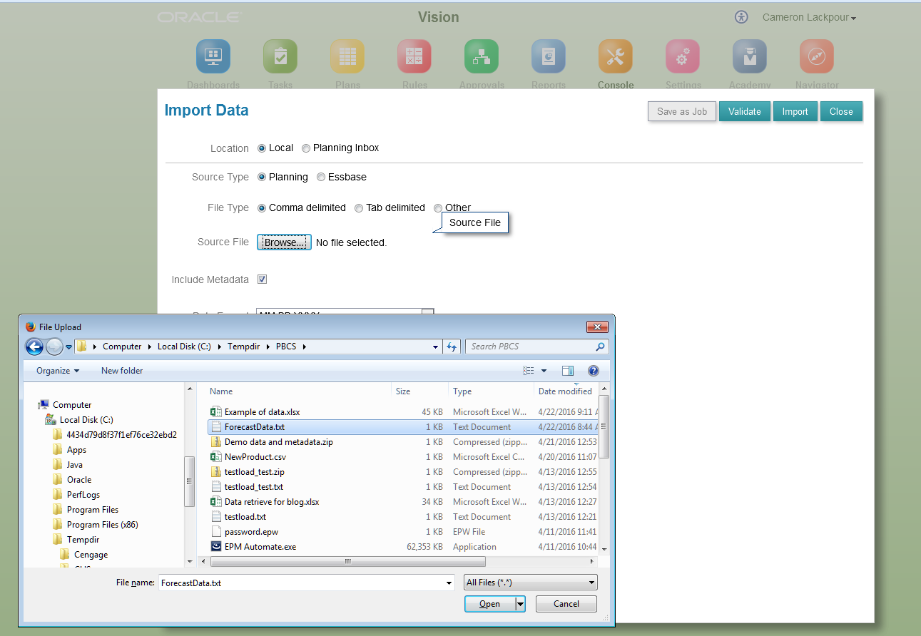Select the NewProduct.csv file icon
The width and height of the screenshot is (921, 636).
(216, 457)
